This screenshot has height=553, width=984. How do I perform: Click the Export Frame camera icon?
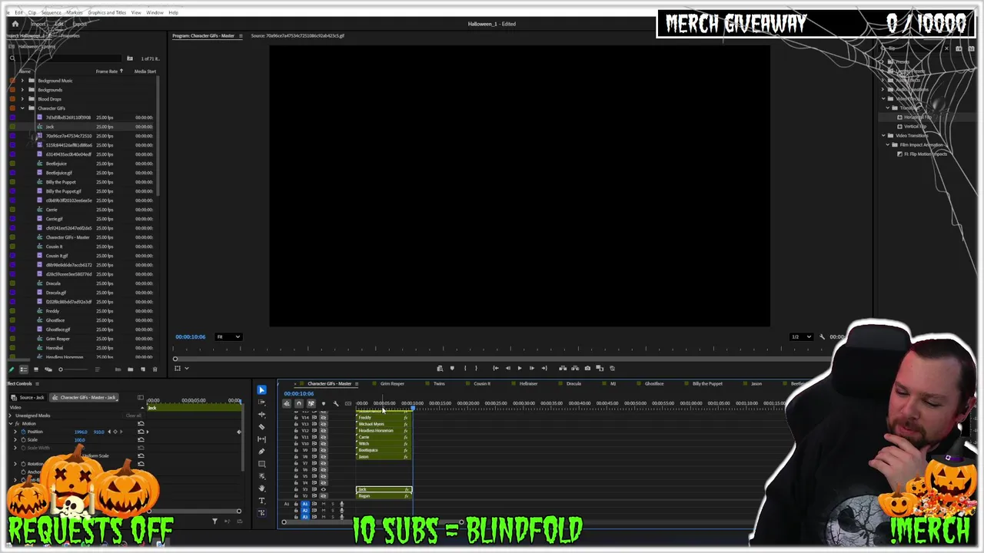click(x=587, y=368)
